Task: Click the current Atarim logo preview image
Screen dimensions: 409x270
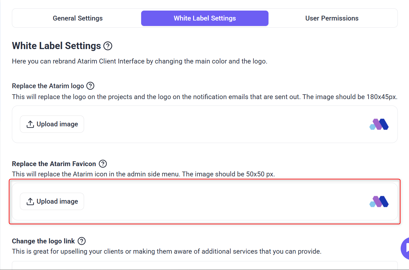Action: click(x=379, y=124)
